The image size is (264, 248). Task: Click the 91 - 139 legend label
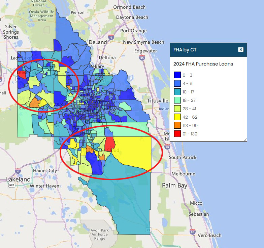[x=190, y=134]
